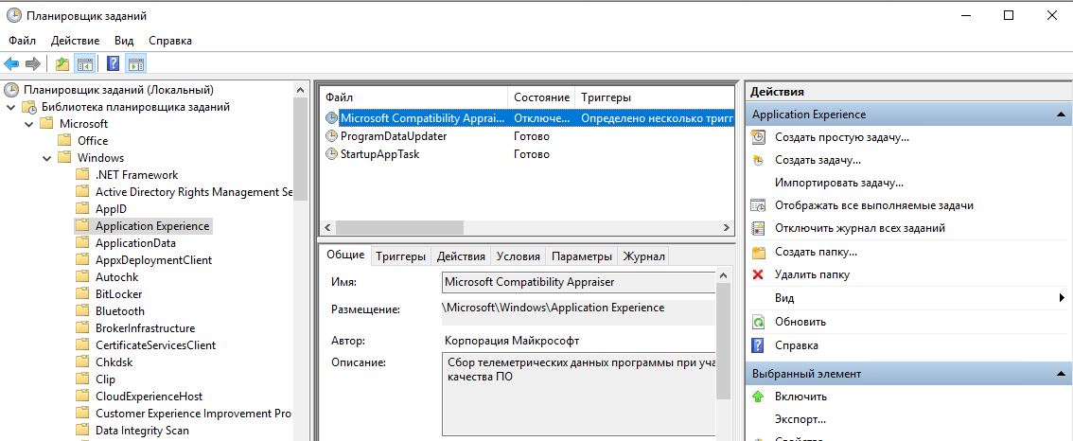
Task: Select the ProgramDataUpdater task row
Action: tap(527, 136)
